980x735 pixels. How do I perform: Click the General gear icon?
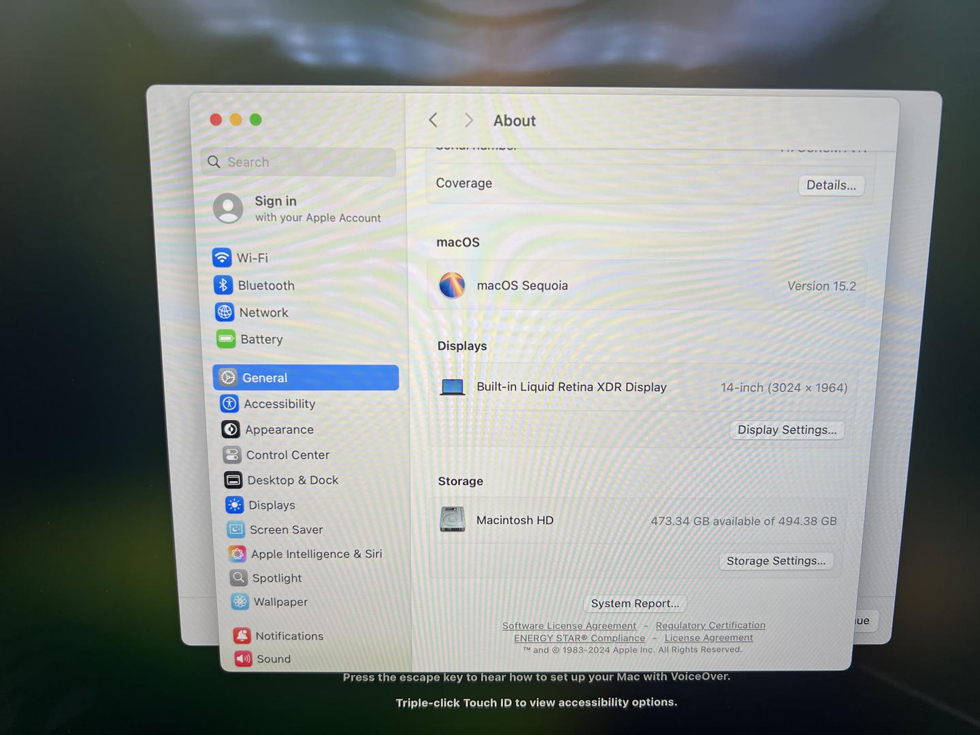[228, 377]
